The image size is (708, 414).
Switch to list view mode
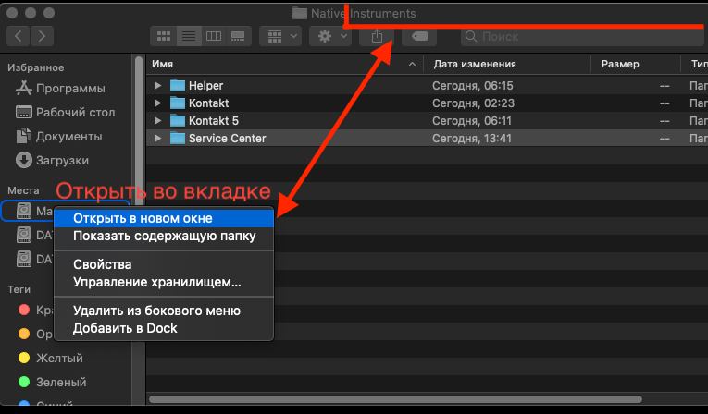pos(189,36)
